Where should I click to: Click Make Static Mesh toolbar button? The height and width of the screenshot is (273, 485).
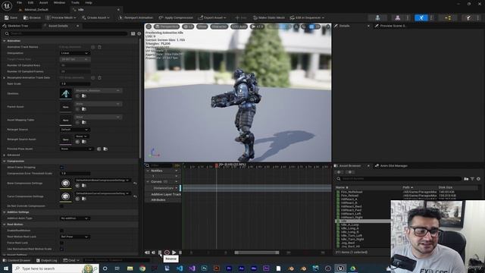(269, 17)
